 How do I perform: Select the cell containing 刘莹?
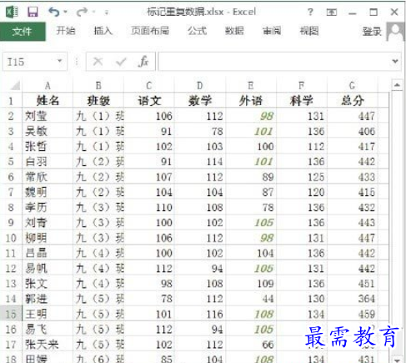(x=48, y=116)
